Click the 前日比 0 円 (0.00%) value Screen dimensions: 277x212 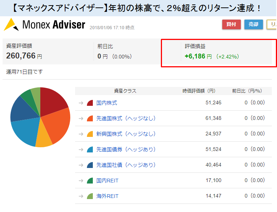(115, 56)
